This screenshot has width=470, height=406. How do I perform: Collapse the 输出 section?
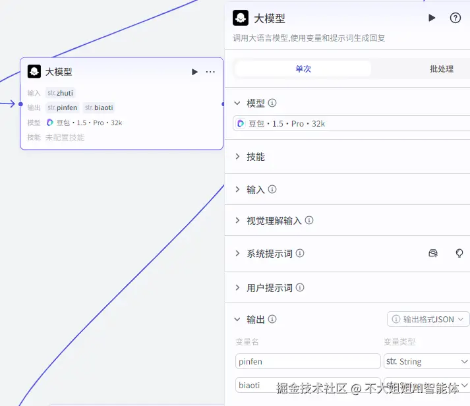(x=237, y=320)
